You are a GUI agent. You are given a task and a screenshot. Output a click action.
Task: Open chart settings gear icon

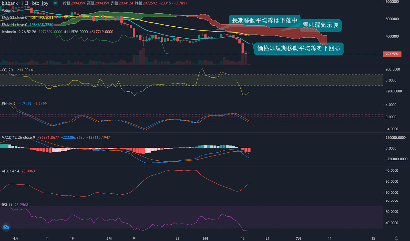coord(396,238)
